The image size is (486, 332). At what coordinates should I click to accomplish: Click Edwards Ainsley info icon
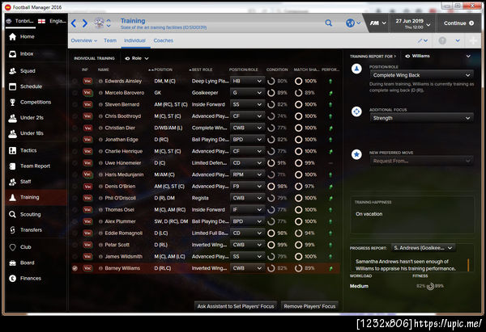(100, 82)
